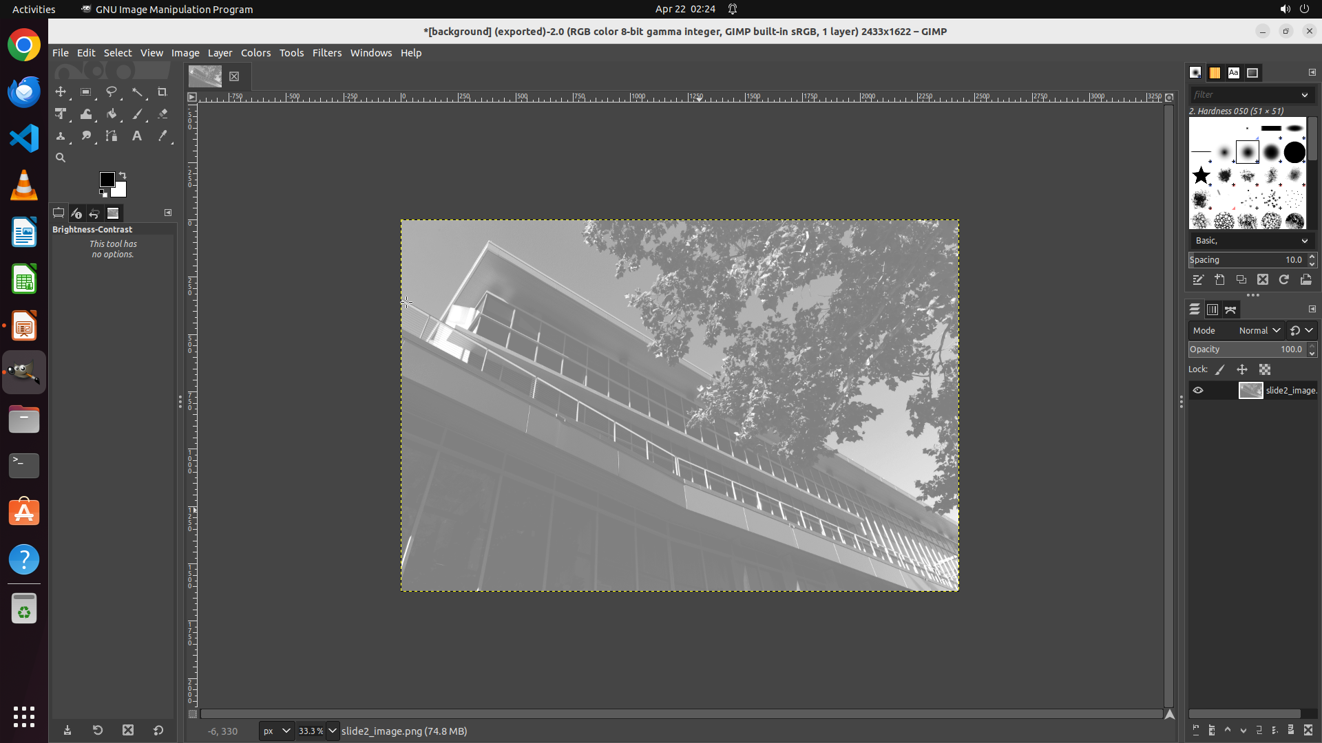Swap foreground and background colors
This screenshot has height=743, width=1322.
(123, 175)
